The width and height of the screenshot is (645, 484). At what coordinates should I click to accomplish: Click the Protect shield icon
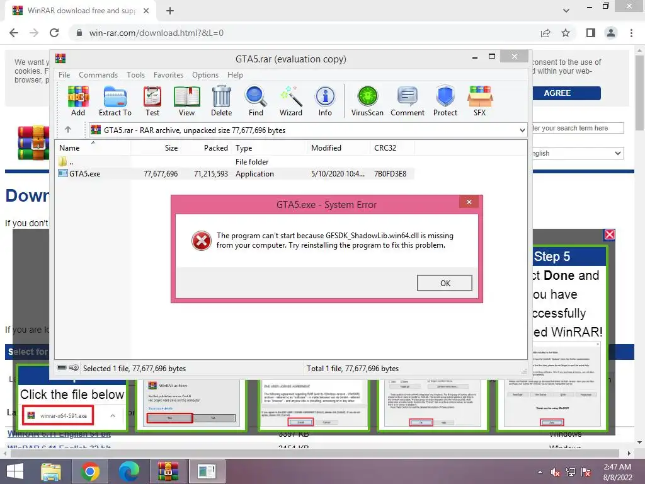(x=445, y=101)
